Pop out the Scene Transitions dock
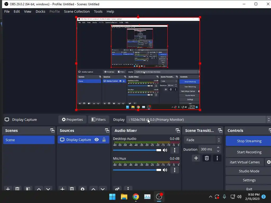 (x=220, y=131)
